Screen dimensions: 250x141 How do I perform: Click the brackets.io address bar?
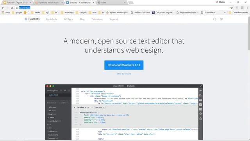[x=124, y=8]
